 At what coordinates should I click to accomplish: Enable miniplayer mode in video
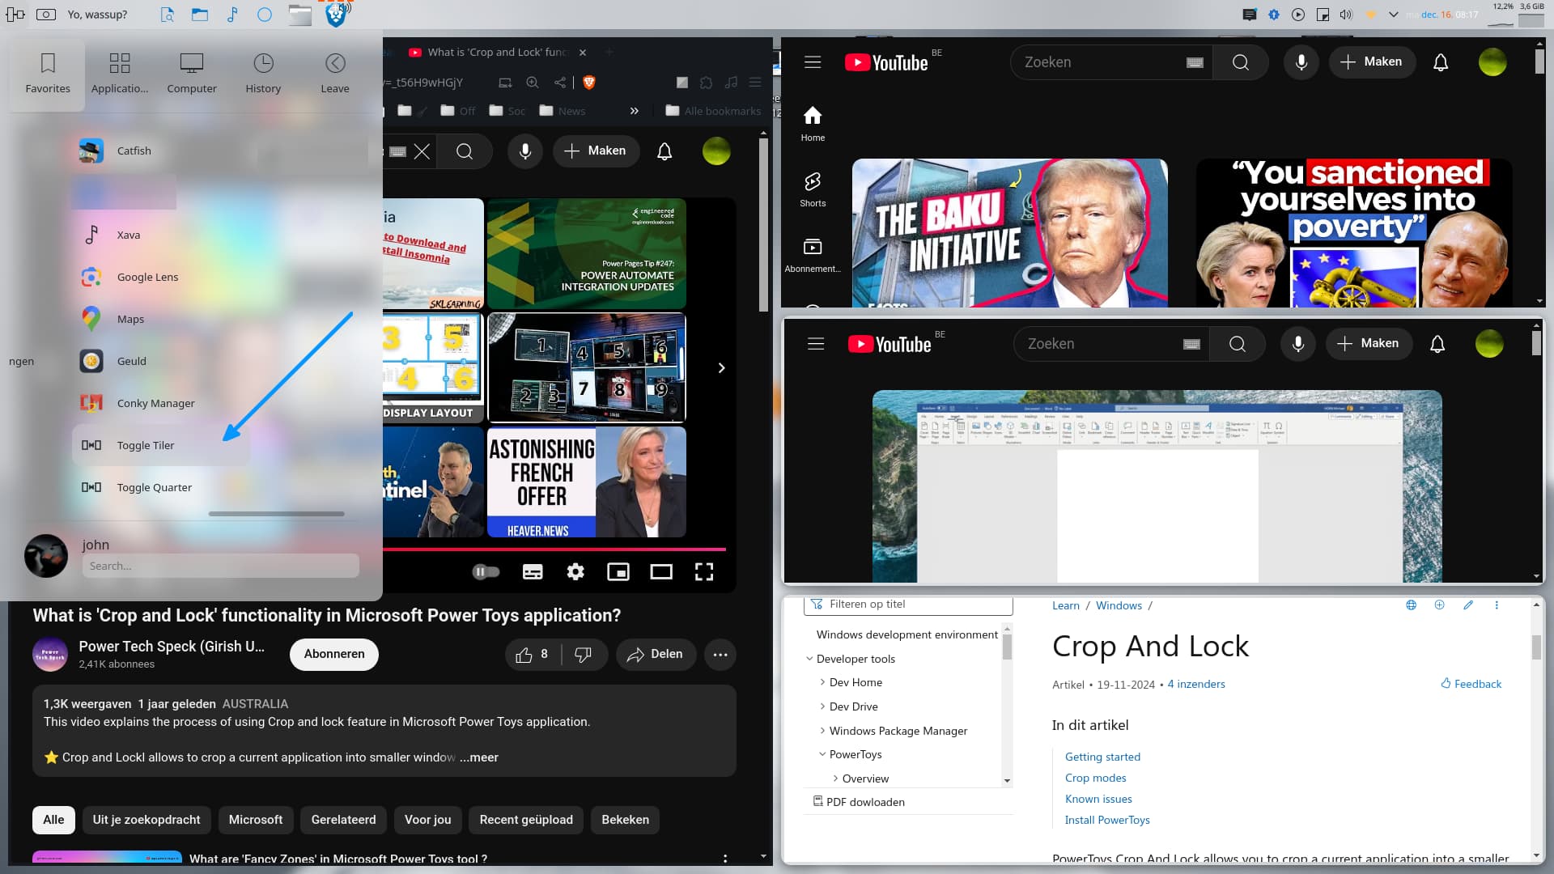618,572
